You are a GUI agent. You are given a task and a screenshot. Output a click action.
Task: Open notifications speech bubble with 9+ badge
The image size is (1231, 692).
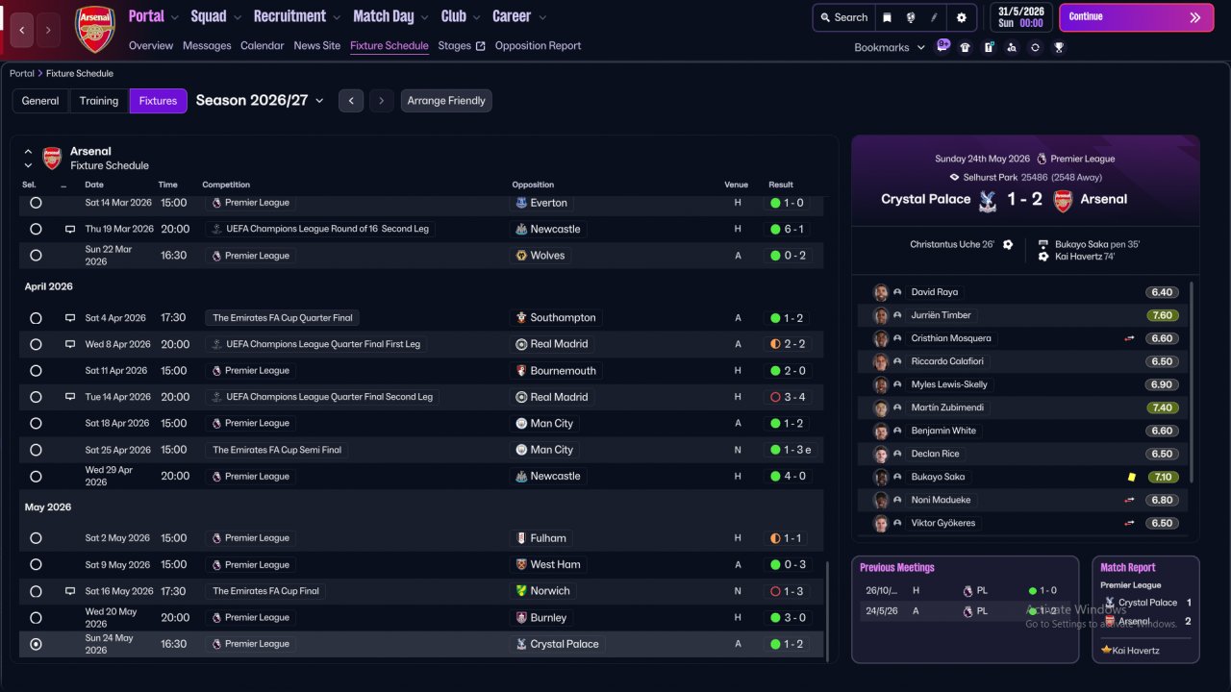click(942, 45)
